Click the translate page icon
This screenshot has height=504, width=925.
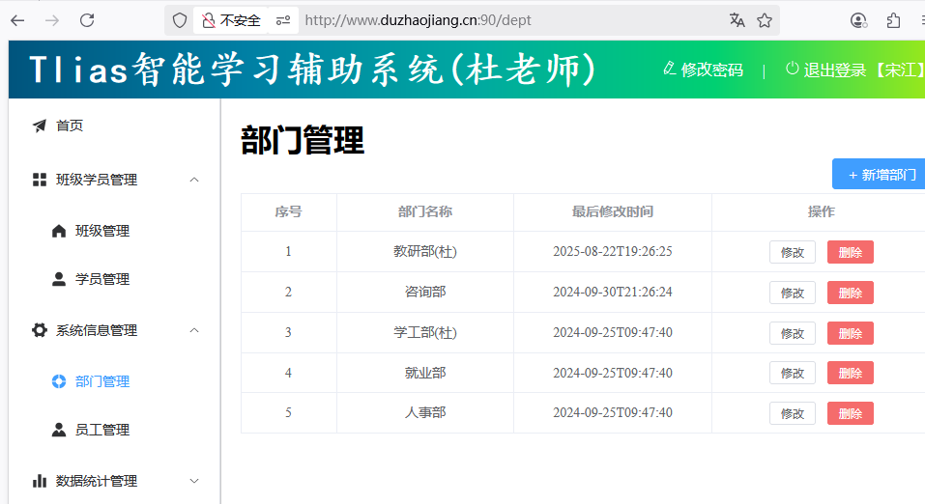click(x=737, y=20)
